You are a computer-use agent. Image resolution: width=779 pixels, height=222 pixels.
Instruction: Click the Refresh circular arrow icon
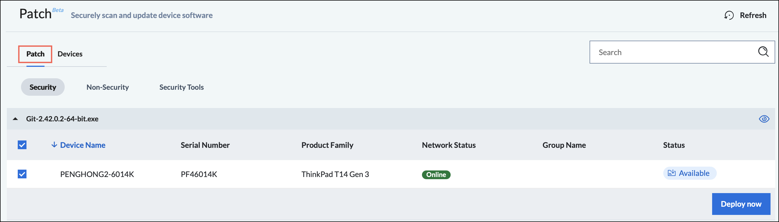[x=729, y=15]
